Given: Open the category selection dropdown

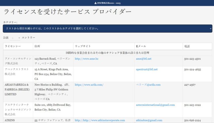Looking at the screenshot, I should pyautogui.click(x=108, y=28).
